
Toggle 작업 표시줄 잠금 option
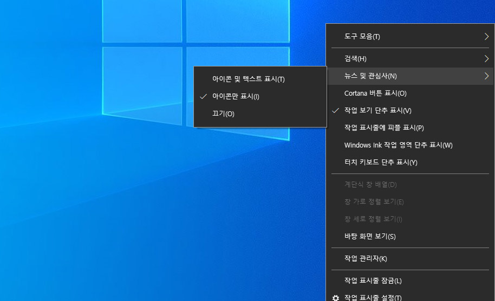(x=373, y=280)
